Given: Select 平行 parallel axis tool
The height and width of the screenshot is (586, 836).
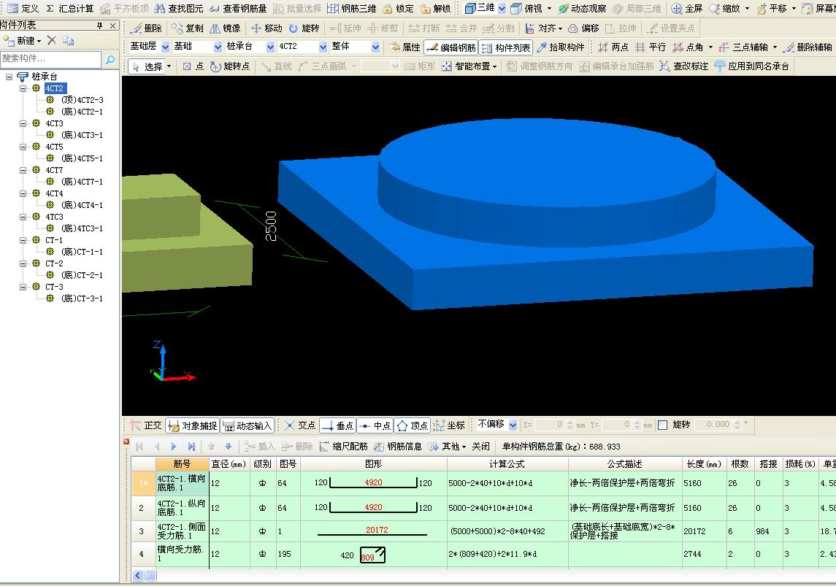Looking at the screenshot, I should point(651,47).
